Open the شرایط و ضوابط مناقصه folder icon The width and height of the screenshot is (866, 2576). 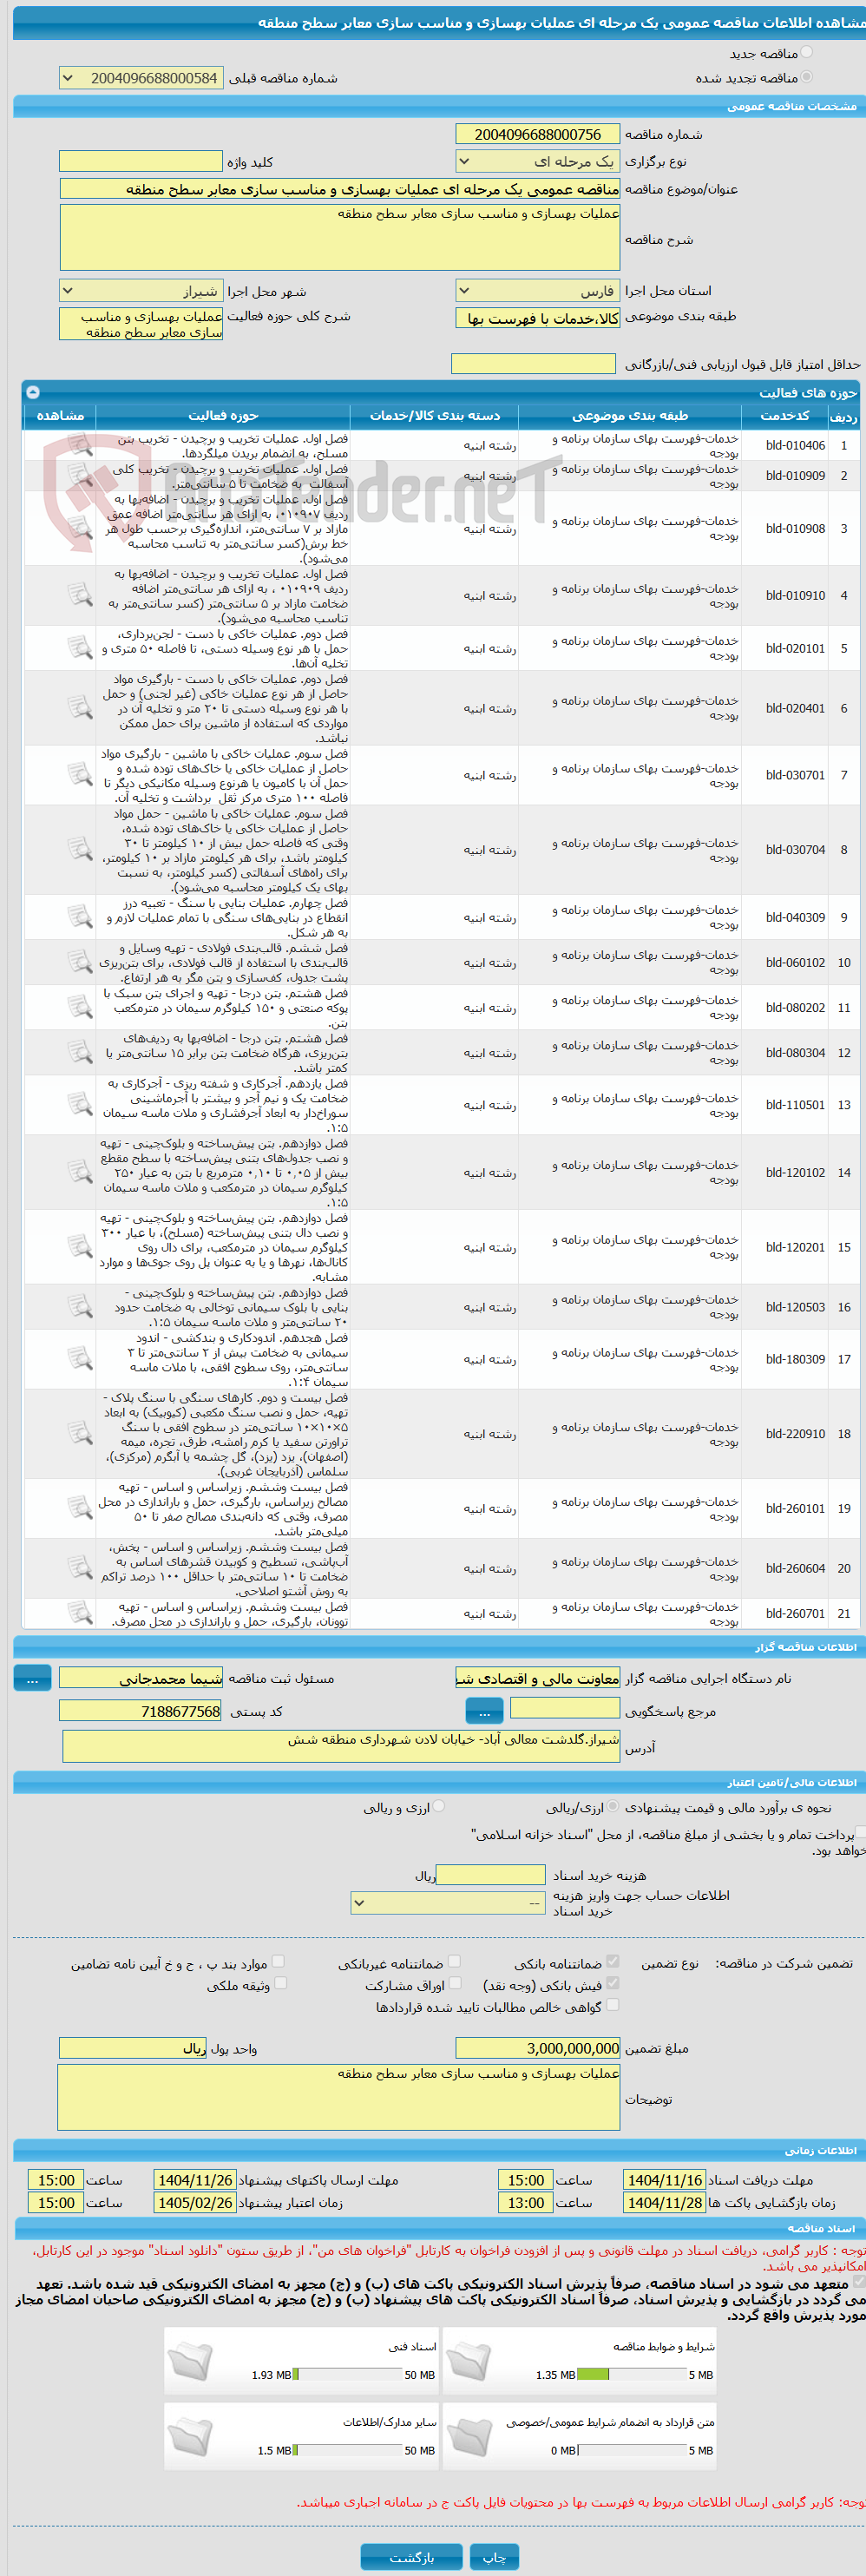(469, 2362)
